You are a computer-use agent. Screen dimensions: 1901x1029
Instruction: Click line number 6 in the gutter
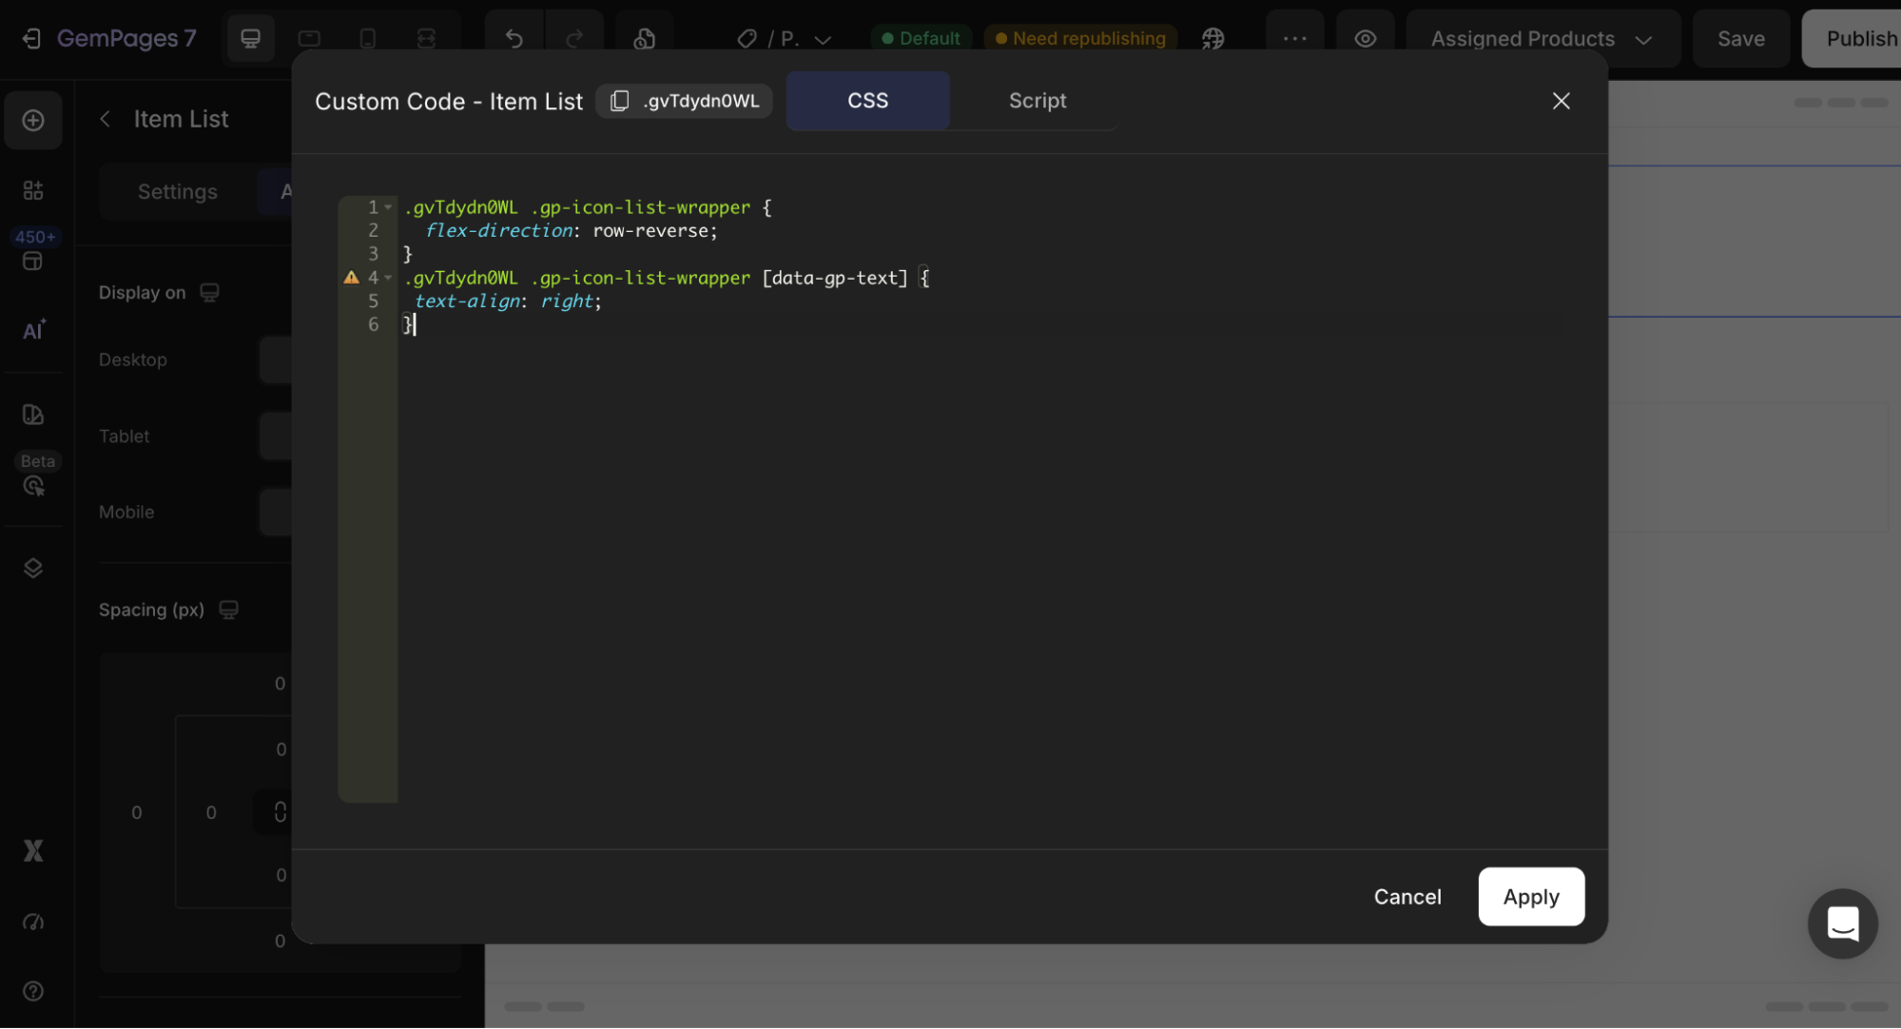coord(373,324)
